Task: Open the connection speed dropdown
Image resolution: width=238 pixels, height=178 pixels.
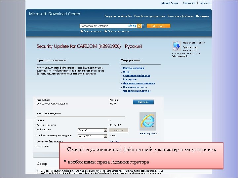Action: tap(93, 136)
